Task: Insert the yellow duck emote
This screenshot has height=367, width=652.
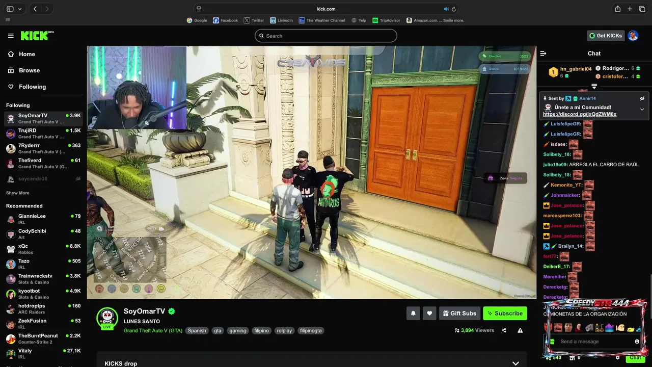Action: pyautogui.click(x=630, y=328)
